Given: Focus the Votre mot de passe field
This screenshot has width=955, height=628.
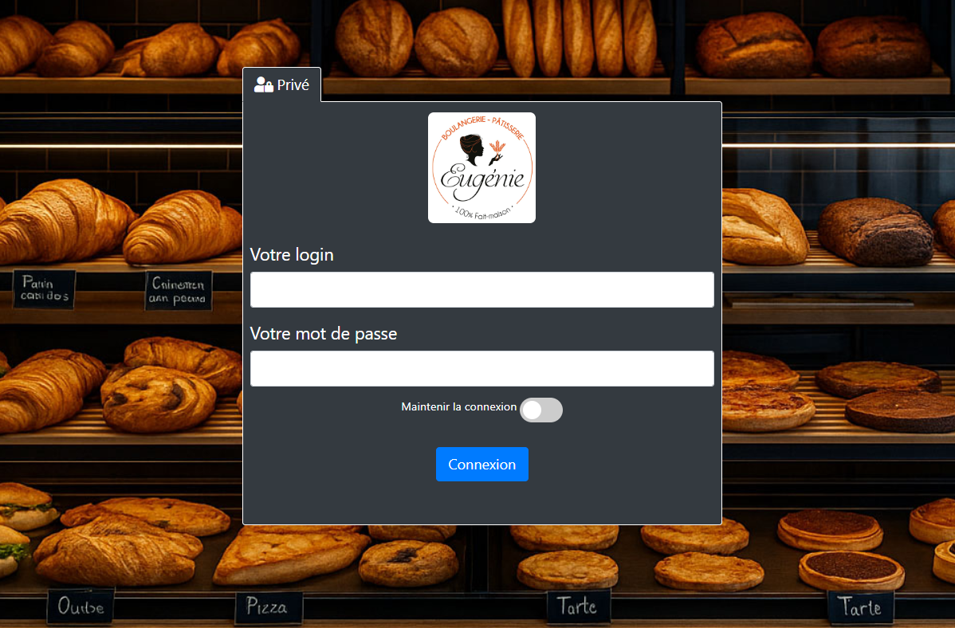Looking at the screenshot, I should point(481,368).
